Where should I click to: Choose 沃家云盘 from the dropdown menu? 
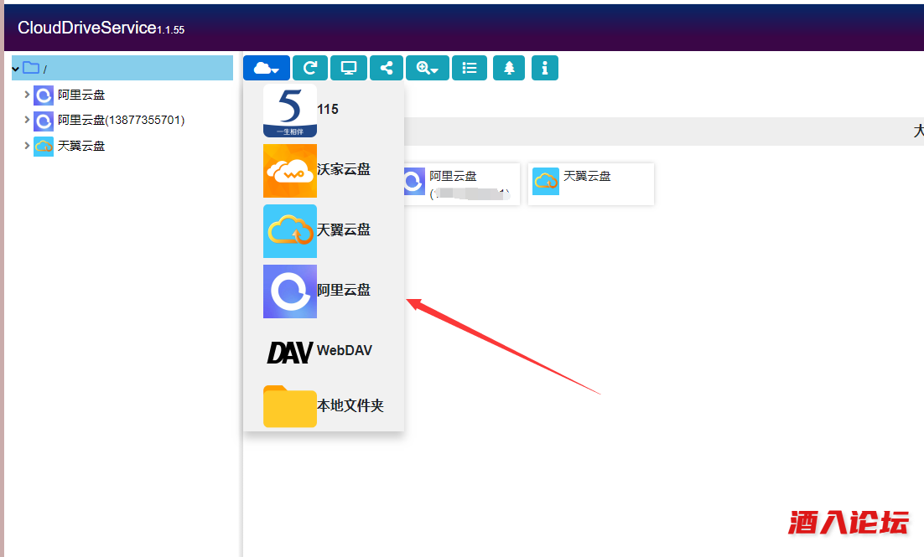pyautogui.click(x=324, y=170)
